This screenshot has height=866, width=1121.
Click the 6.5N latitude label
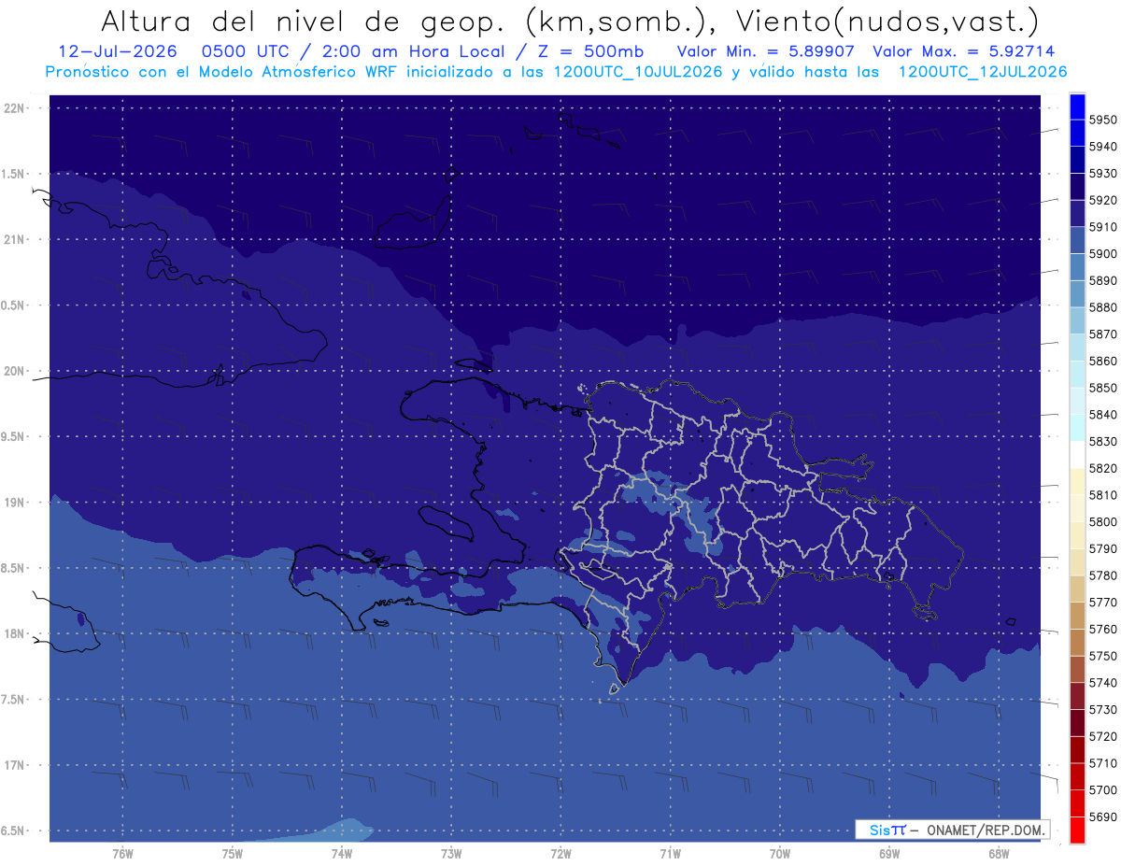pyautogui.click(x=13, y=831)
